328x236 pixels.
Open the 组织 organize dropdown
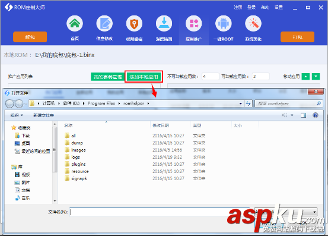click(17, 115)
